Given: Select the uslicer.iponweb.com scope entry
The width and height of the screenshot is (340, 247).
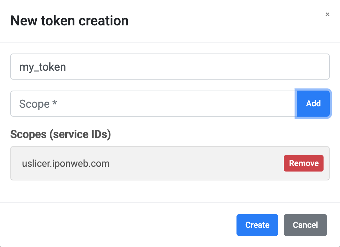Looking at the screenshot, I should [66, 163].
